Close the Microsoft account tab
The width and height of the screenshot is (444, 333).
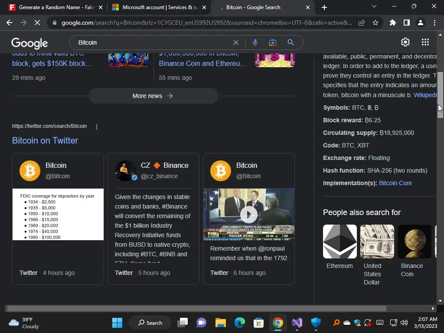pos(204,7)
